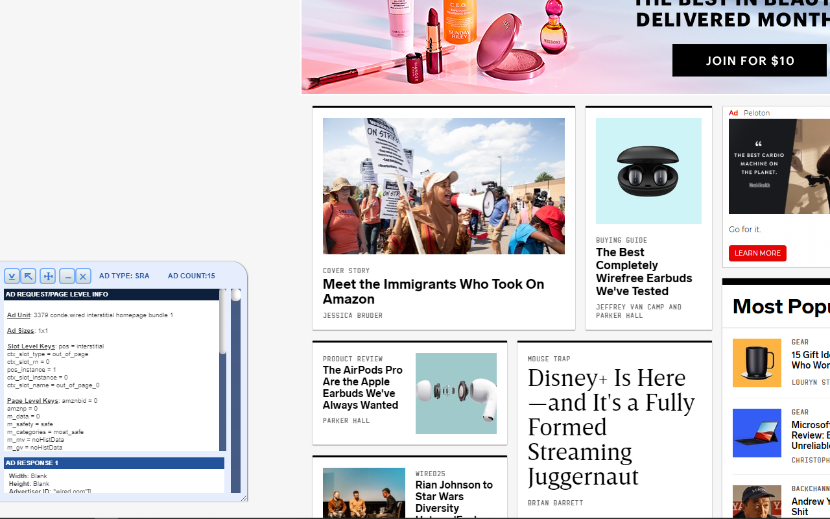This screenshot has width=830, height=519.
Task: Click author Jessica Bruder
Action: [x=353, y=315]
